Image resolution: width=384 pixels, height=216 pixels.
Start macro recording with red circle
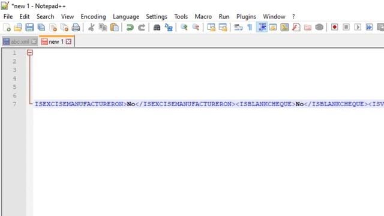coord(335,27)
